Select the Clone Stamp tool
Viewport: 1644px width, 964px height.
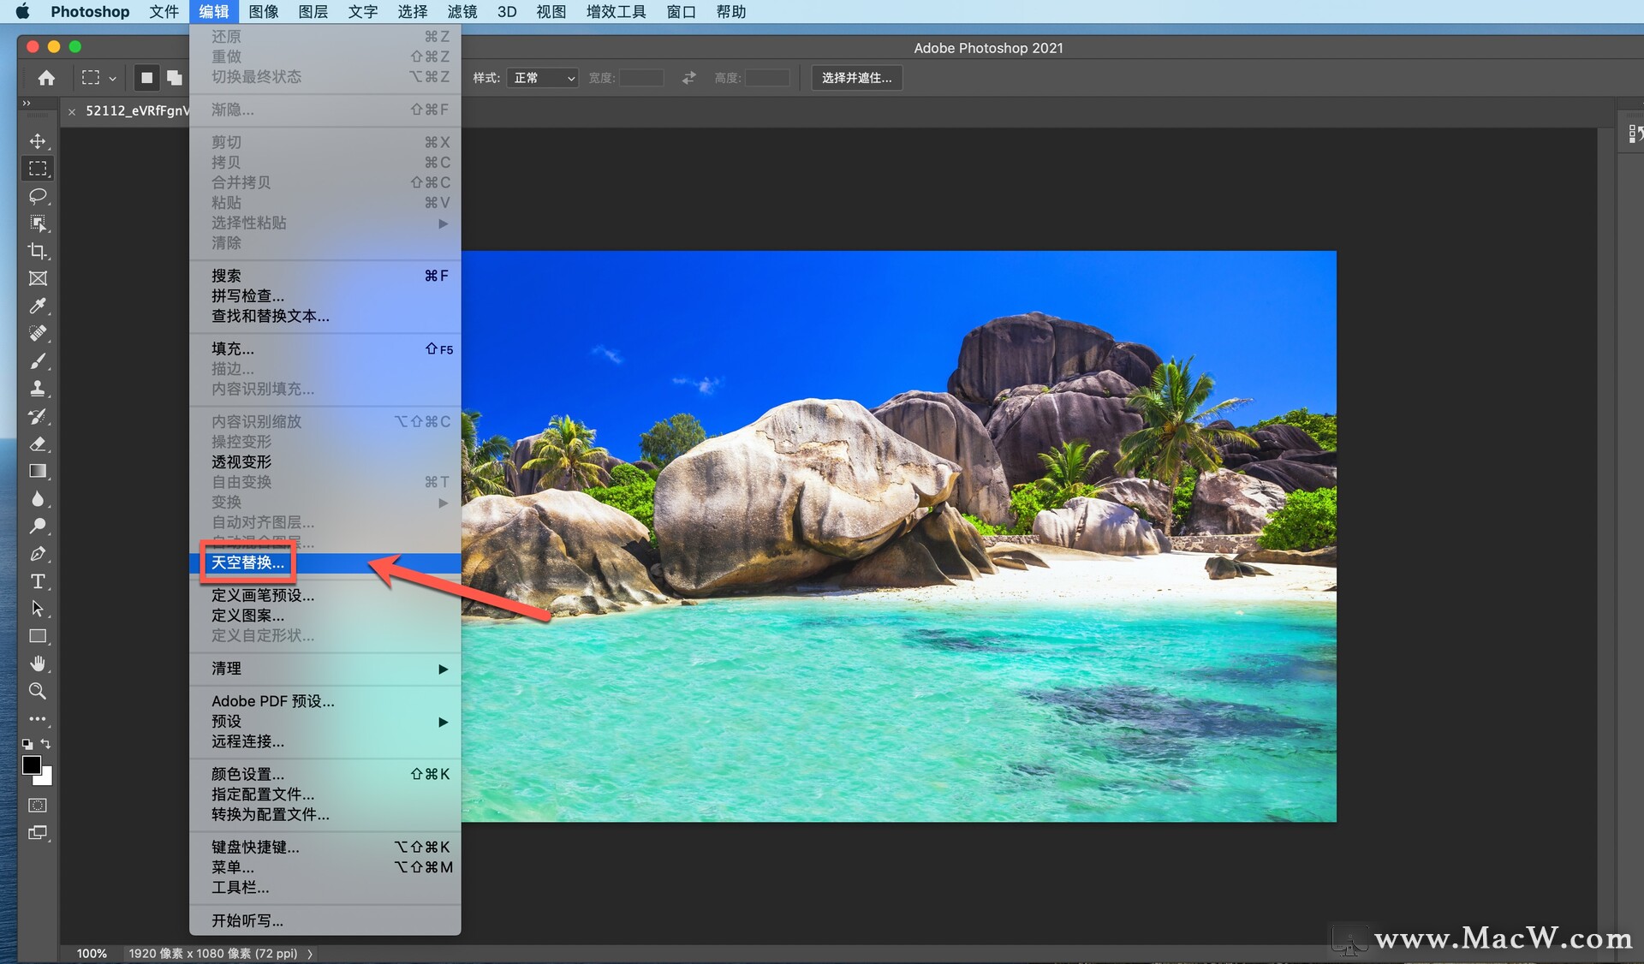[38, 389]
